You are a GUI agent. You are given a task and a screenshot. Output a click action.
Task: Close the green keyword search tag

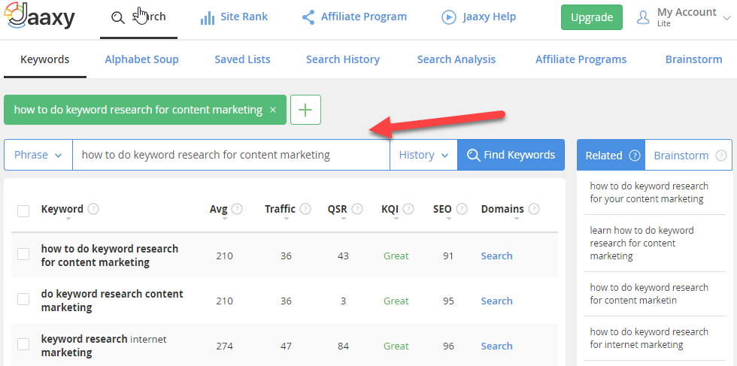click(x=272, y=110)
